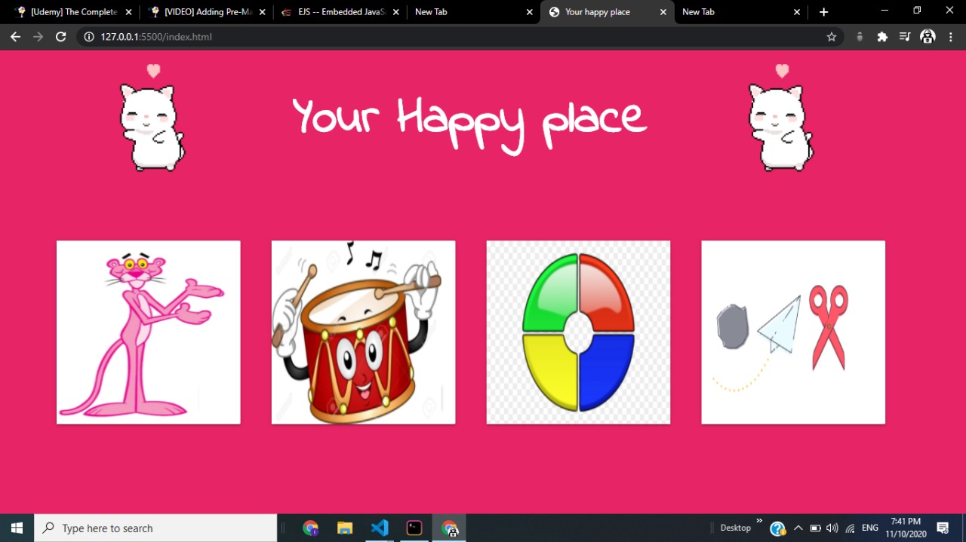Show hidden system tray icons chevron
The width and height of the screenshot is (966, 542).
[798, 528]
